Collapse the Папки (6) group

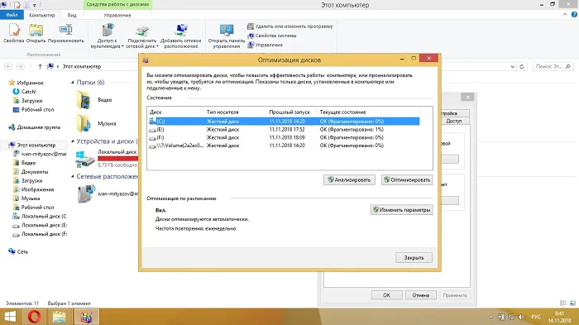[x=73, y=83]
